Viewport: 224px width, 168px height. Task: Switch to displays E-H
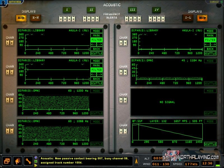point(36,18)
